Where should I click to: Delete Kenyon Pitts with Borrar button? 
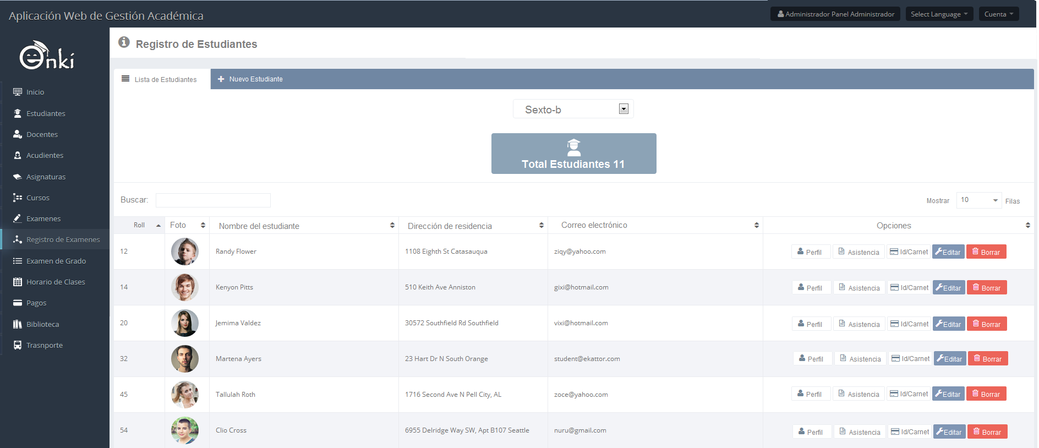click(986, 288)
